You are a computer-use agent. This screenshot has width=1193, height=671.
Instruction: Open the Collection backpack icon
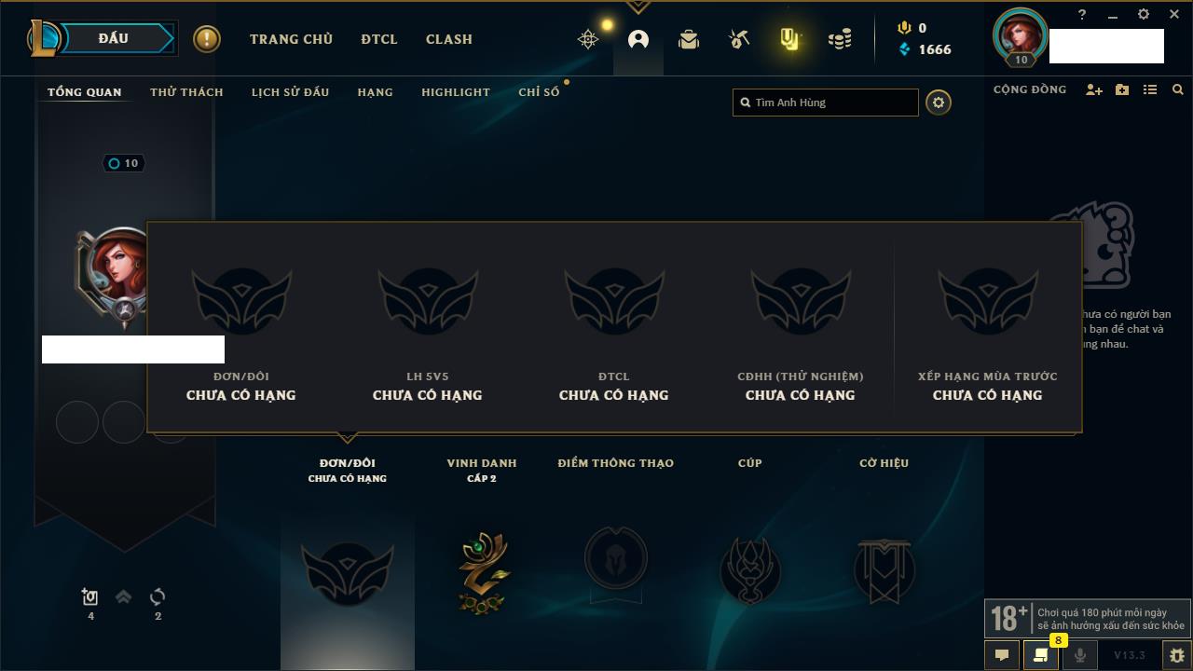(x=689, y=39)
